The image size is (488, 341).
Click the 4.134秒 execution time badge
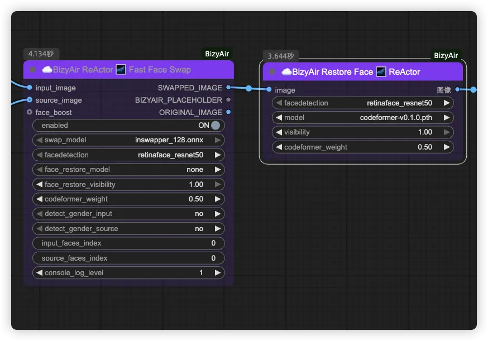pos(41,54)
